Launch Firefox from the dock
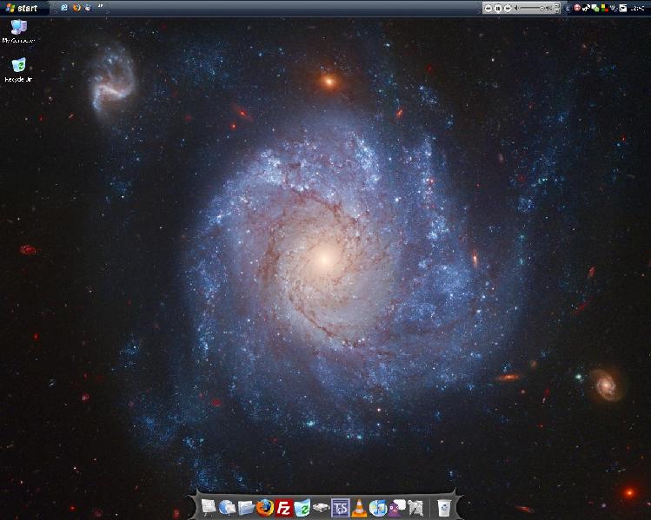 tap(264, 507)
